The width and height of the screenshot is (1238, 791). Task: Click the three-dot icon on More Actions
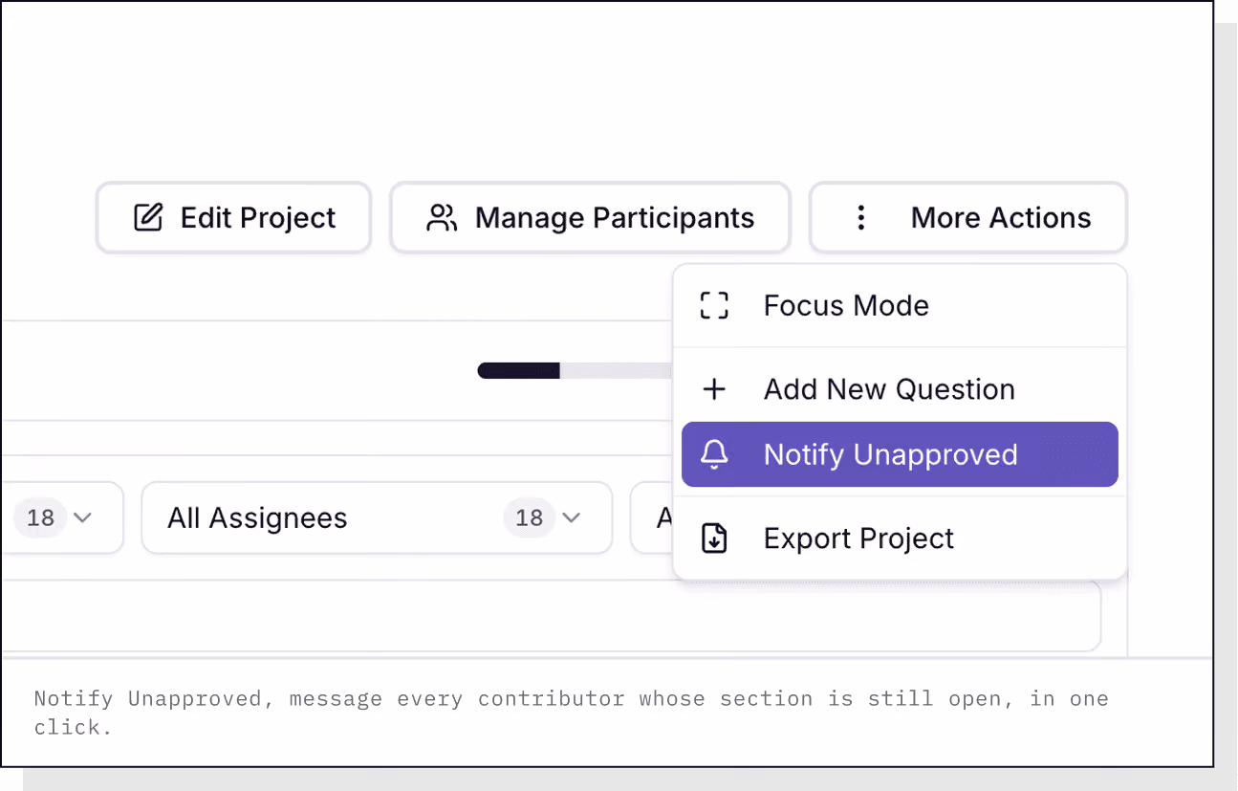click(x=861, y=218)
